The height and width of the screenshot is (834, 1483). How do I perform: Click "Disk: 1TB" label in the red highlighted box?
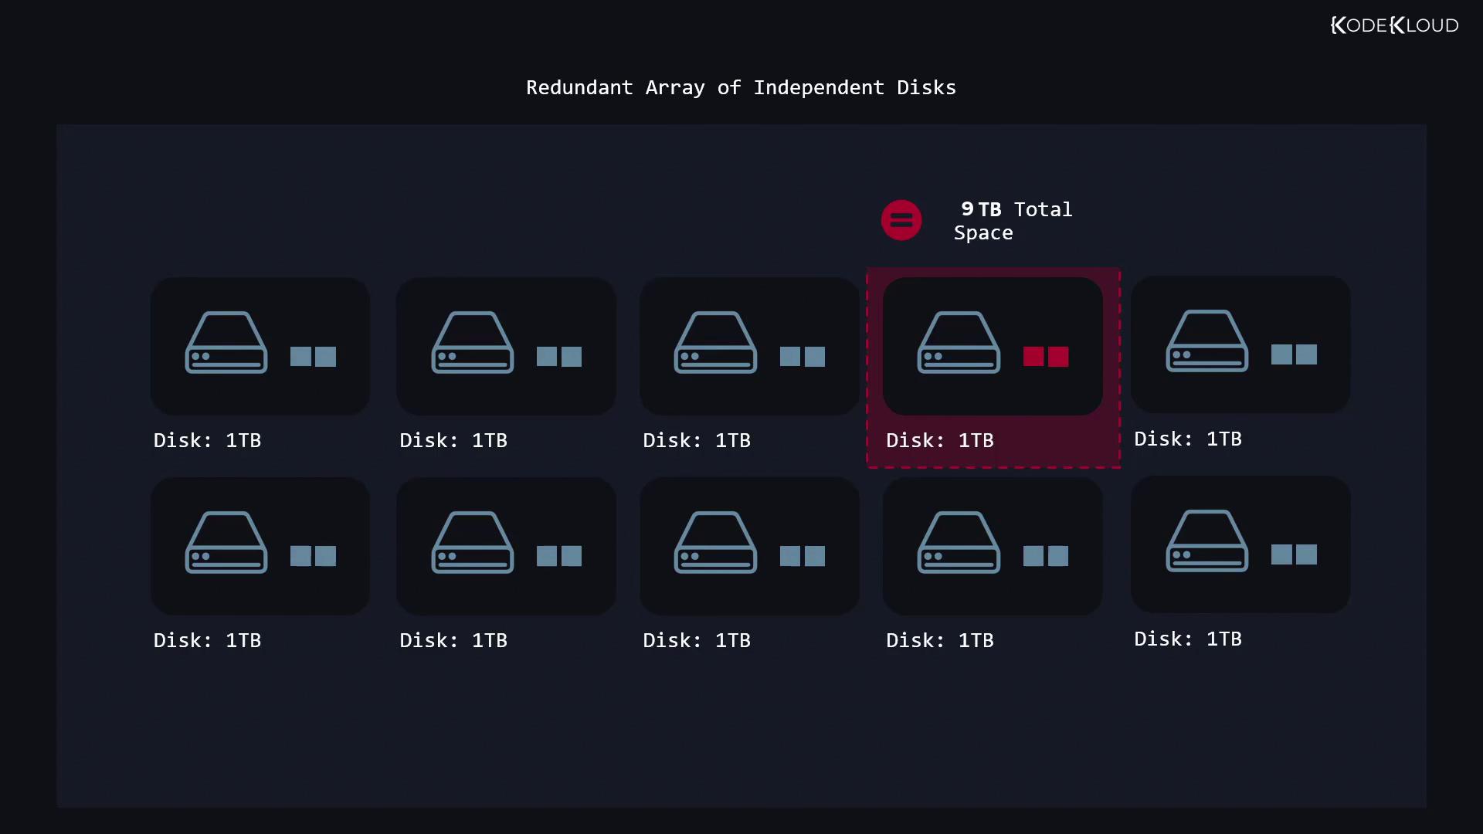click(940, 440)
